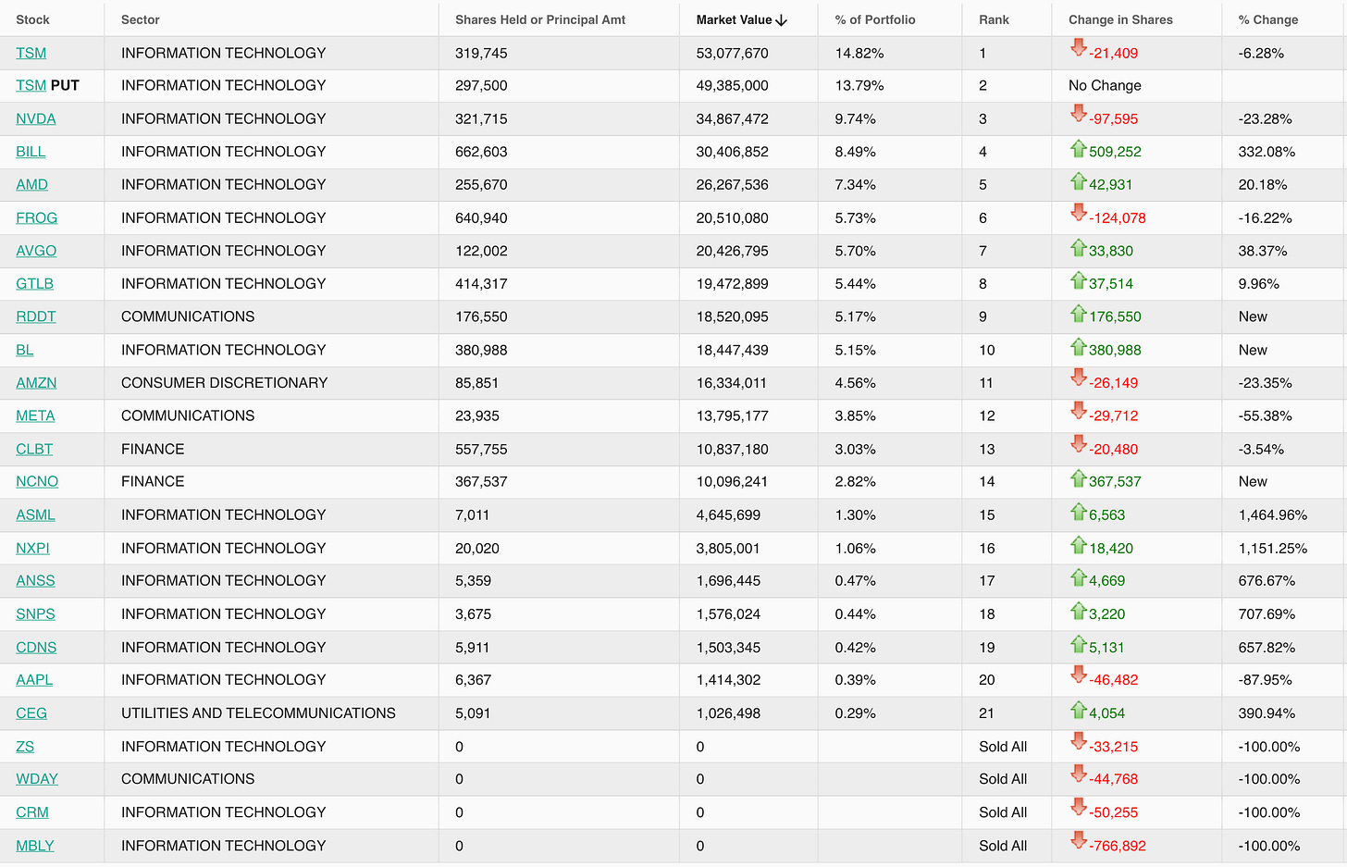Follow the META ticker link
The image size is (1347, 867).
point(35,415)
